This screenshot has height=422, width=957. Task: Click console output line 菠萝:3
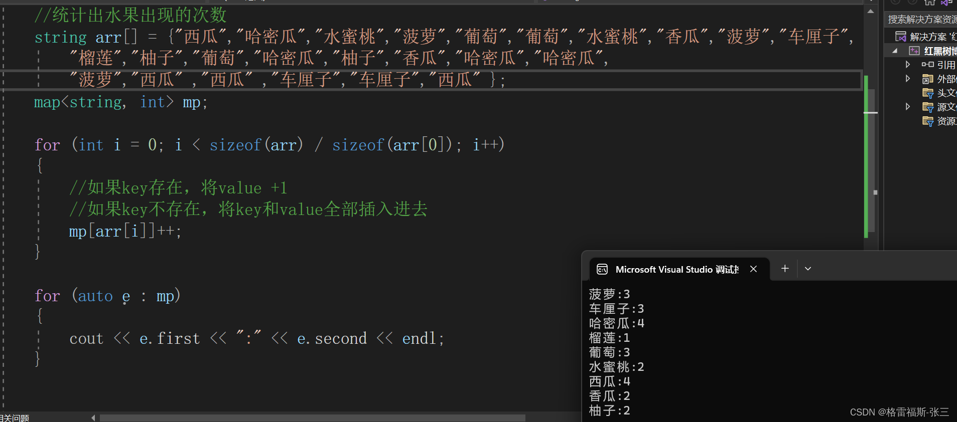pos(609,294)
